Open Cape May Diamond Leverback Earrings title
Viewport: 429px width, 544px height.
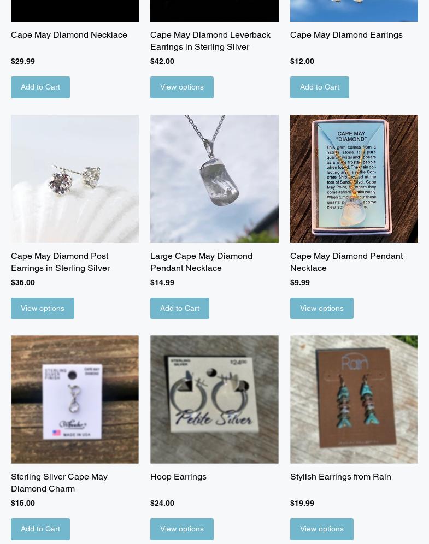tap(210, 41)
